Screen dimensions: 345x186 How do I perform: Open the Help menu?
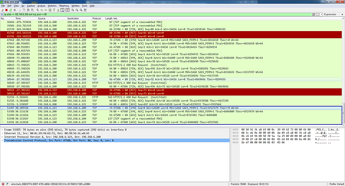coord(92,6)
